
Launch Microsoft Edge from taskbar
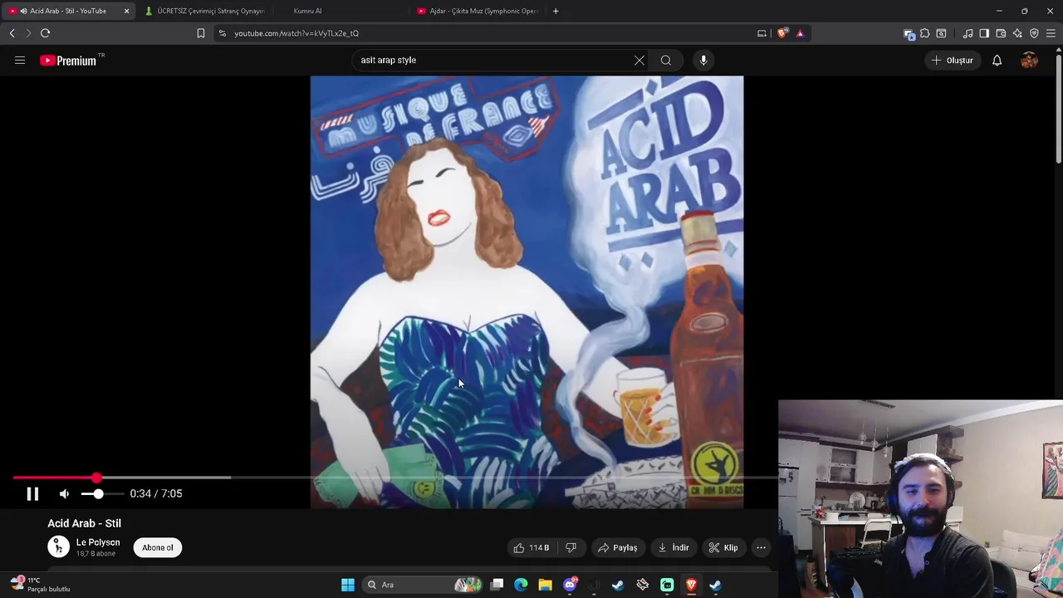tap(521, 585)
